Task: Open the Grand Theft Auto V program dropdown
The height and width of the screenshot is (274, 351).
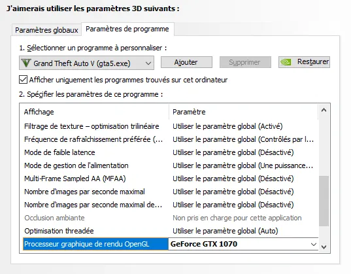Action: click(x=86, y=63)
